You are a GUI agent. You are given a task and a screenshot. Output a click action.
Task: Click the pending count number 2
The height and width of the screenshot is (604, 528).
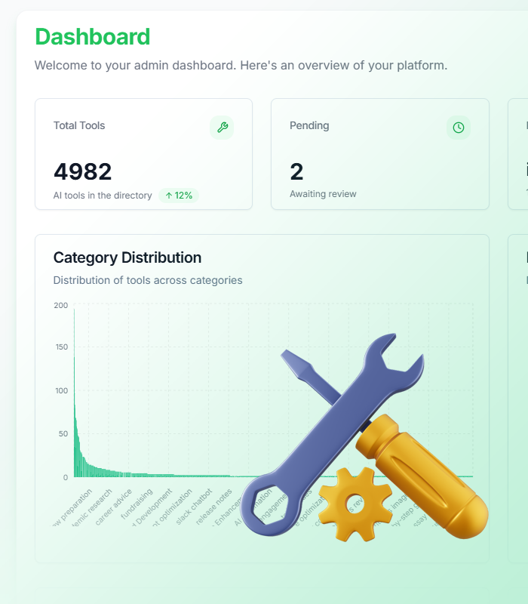tap(296, 171)
